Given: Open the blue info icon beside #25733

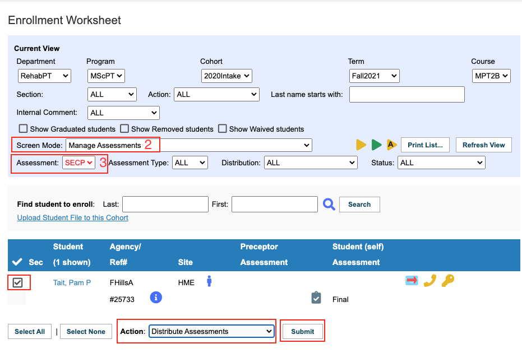Looking at the screenshot, I should point(156,297).
